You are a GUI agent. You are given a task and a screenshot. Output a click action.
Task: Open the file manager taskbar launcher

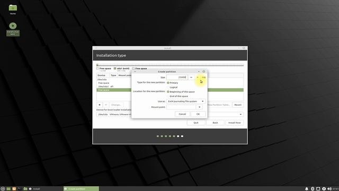(25, 189)
